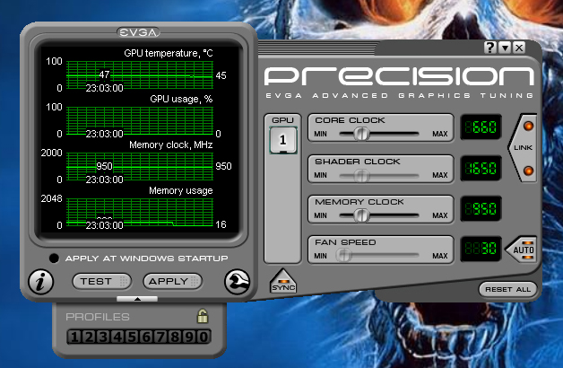Click MIN label of Fan Speed slider

(320, 256)
